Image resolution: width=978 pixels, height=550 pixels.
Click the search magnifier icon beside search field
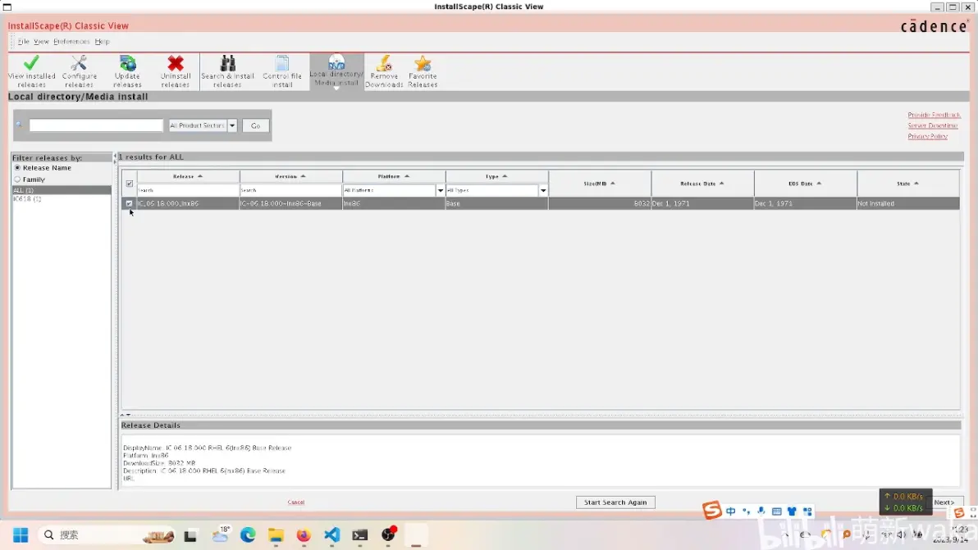(20, 125)
